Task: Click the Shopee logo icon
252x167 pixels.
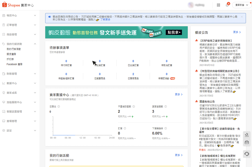Action: (5, 5)
